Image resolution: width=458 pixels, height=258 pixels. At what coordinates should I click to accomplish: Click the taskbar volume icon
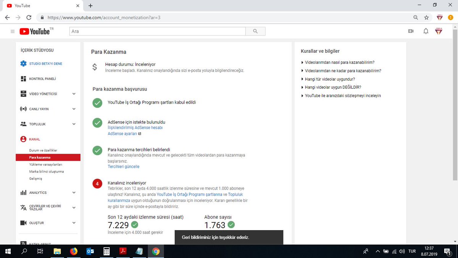click(402, 251)
